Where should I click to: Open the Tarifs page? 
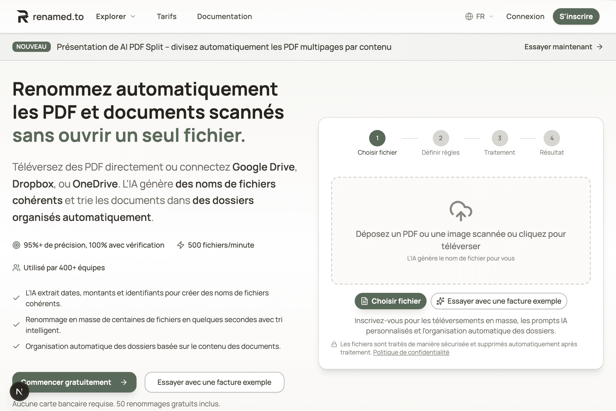tap(167, 16)
